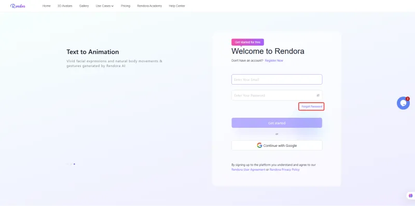Select the first carousel dot indicator
The image size is (415, 206).
(x=67, y=164)
